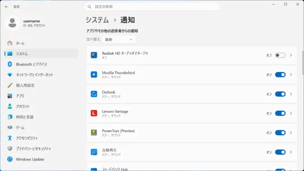Image resolution: width=304 pixels, height=171 pixels.
Task: Click the back arrow icon
Action: pos(7,7)
